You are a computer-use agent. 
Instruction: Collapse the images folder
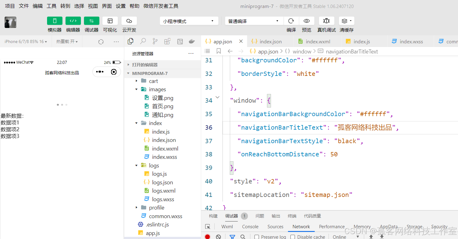tap(137, 89)
